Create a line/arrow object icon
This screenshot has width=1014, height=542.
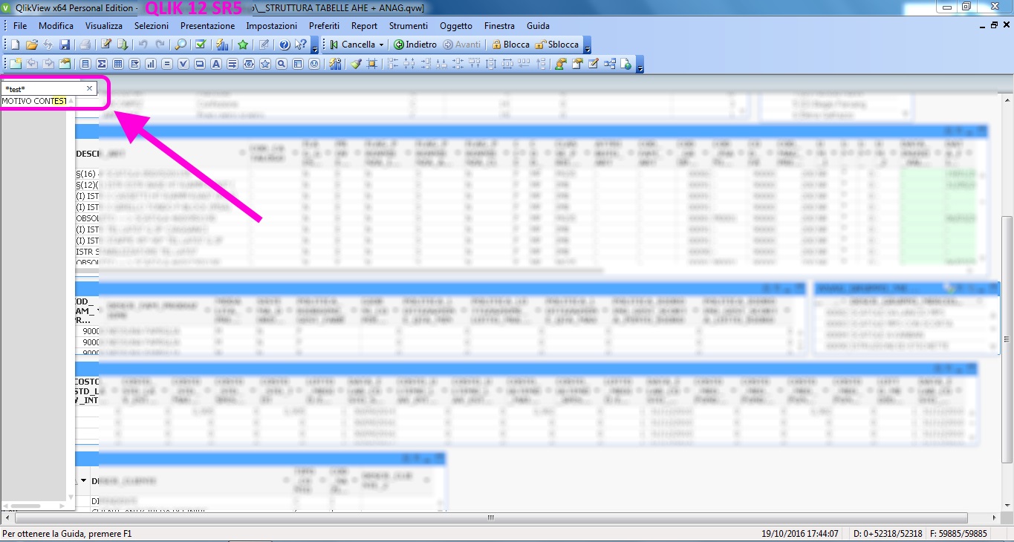coord(233,64)
